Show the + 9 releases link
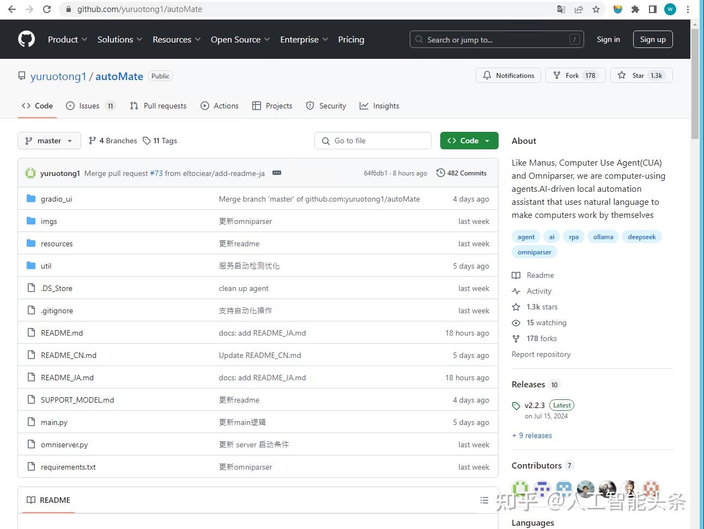704x529 pixels. tap(532, 435)
